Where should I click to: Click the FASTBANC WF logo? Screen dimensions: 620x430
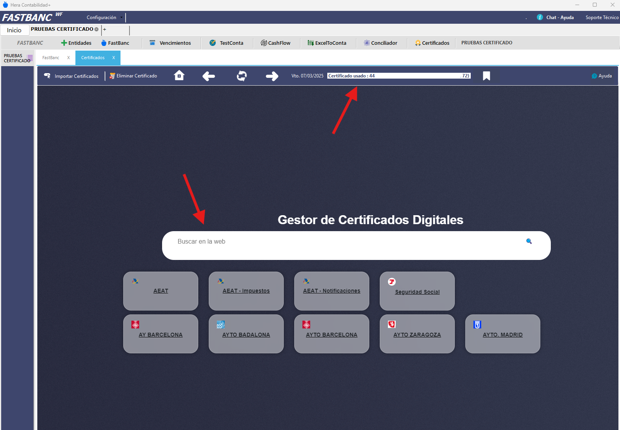32,17
